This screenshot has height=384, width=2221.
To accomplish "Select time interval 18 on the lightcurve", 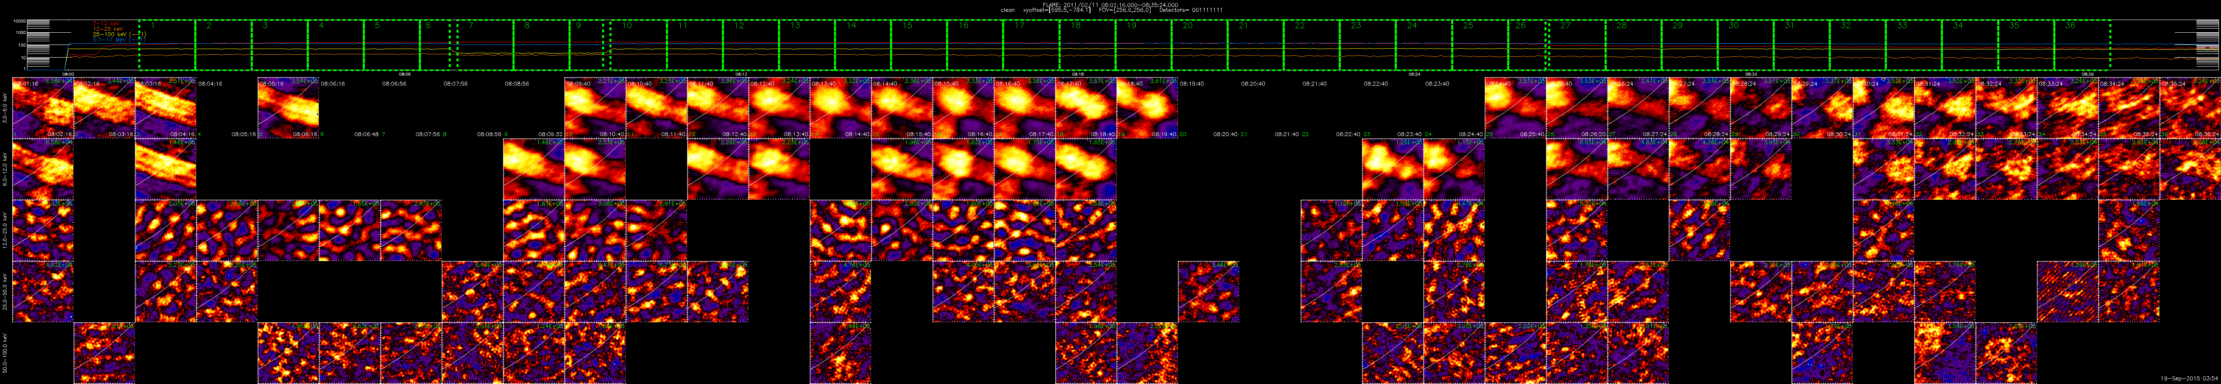I will [1086, 46].
